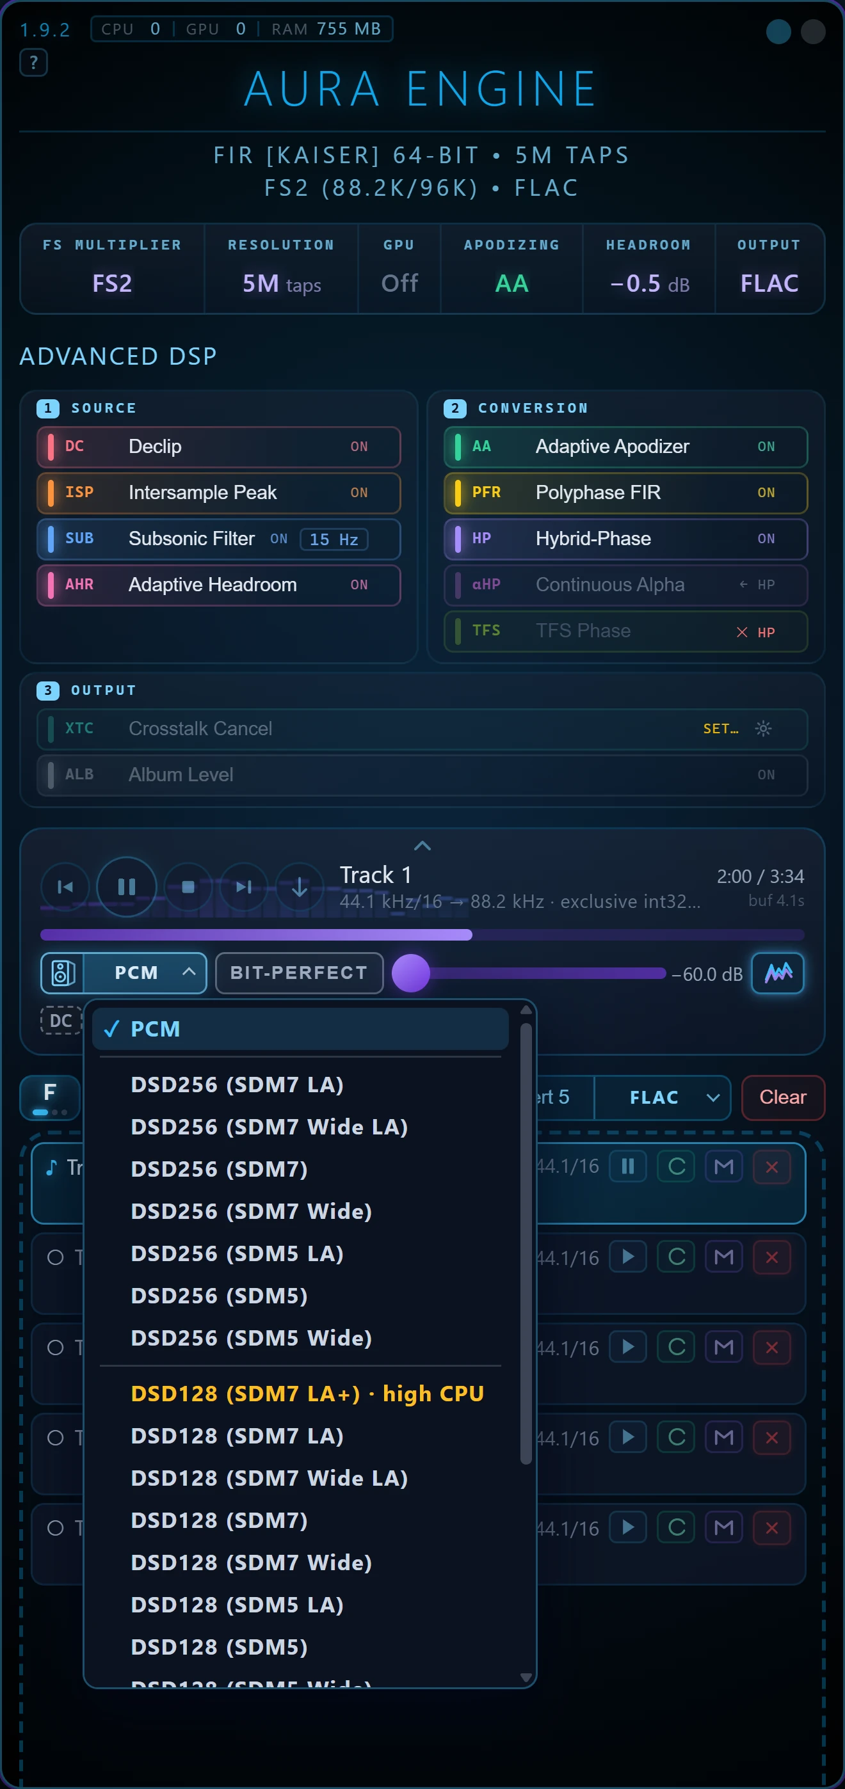Collapse the player panel chevron above Track 1
Viewport: 845px width, 1789px height.
[422, 845]
